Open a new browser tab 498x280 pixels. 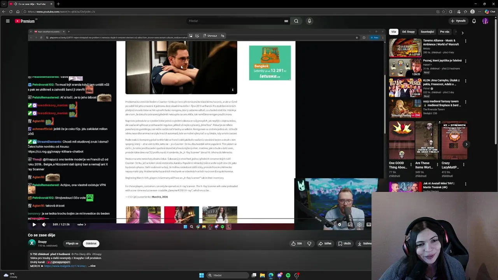(x=58, y=4)
